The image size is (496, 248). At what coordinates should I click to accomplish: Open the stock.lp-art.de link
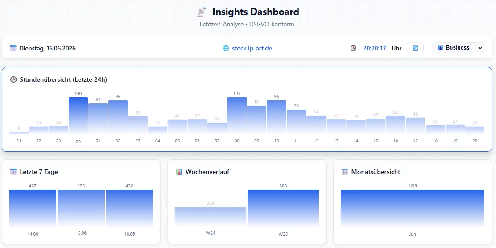click(252, 49)
